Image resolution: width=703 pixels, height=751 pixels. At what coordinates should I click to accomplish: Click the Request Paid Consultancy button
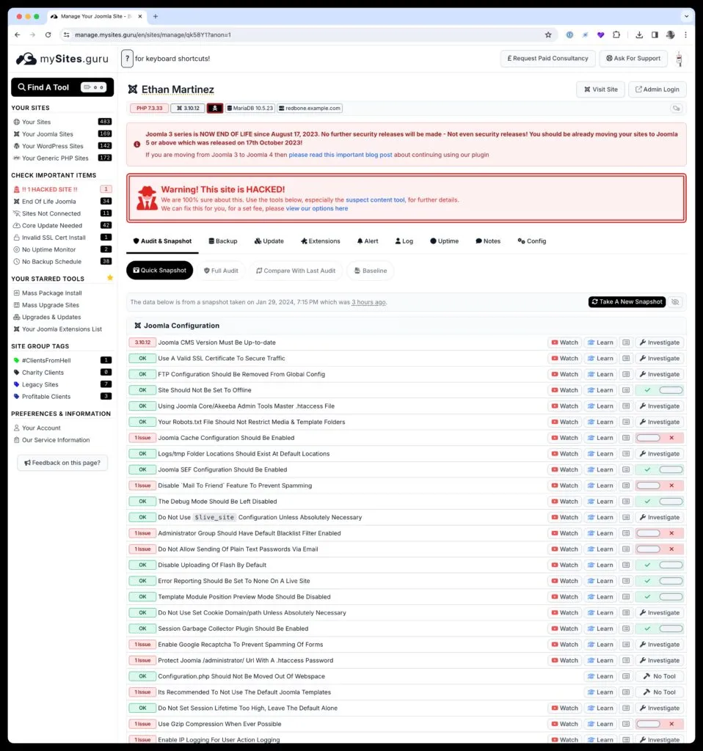[547, 58]
